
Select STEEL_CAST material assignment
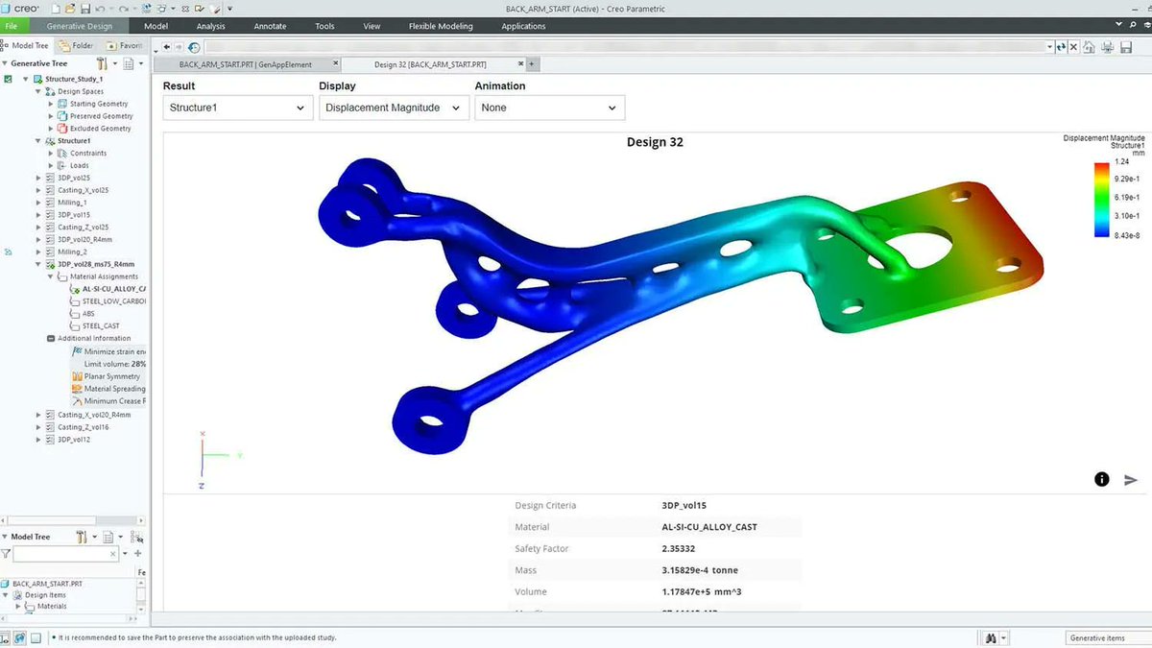[x=101, y=326]
